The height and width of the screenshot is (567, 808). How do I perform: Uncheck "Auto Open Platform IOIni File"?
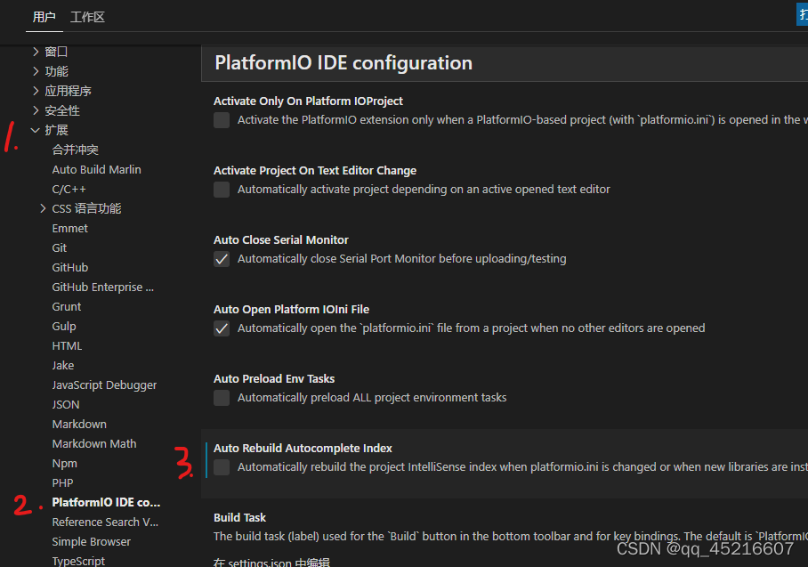point(221,328)
